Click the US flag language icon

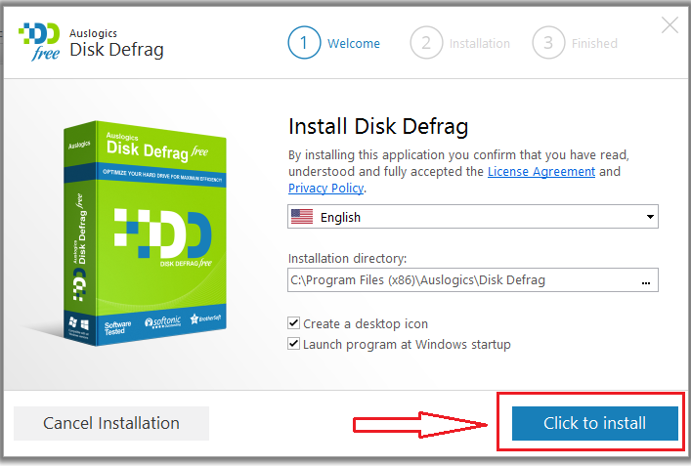pos(302,217)
